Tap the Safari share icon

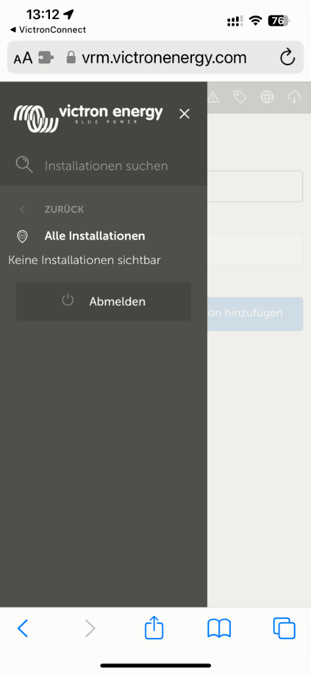[155, 627]
